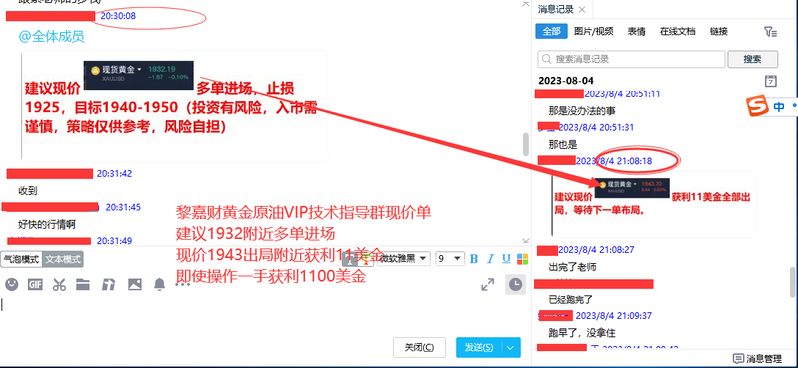The image size is (798, 368).
Task: Click the bell notification icon
Action: pyautogui.click(x=159, y=284)
